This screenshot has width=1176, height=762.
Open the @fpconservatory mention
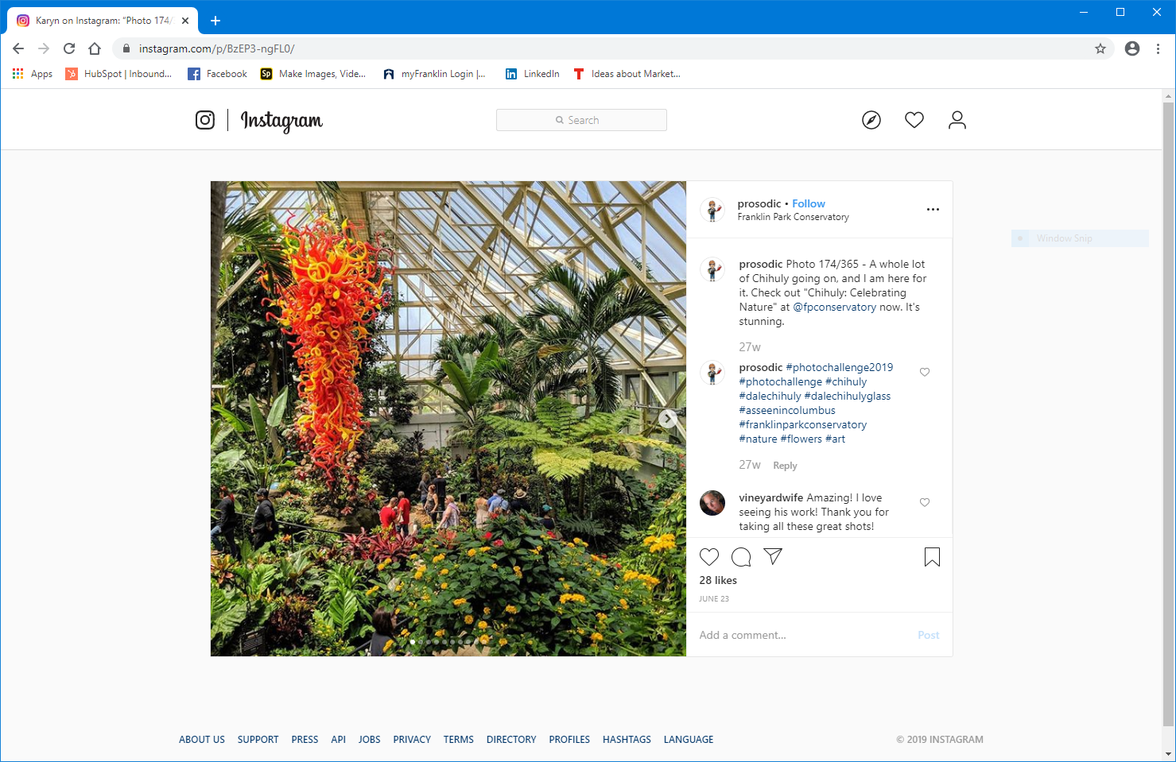pos(835,307)
